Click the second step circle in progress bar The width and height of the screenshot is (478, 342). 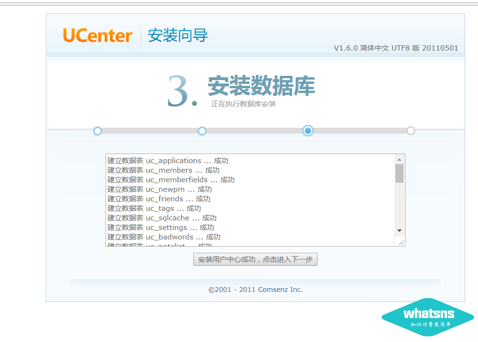pyautogui.click(x=202, y=131)
